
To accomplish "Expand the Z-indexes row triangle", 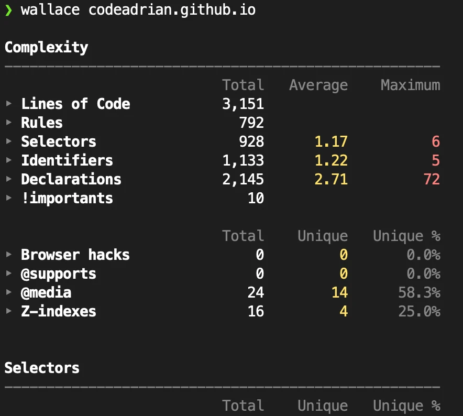I will pyautogui.click(x=8, y=311).
